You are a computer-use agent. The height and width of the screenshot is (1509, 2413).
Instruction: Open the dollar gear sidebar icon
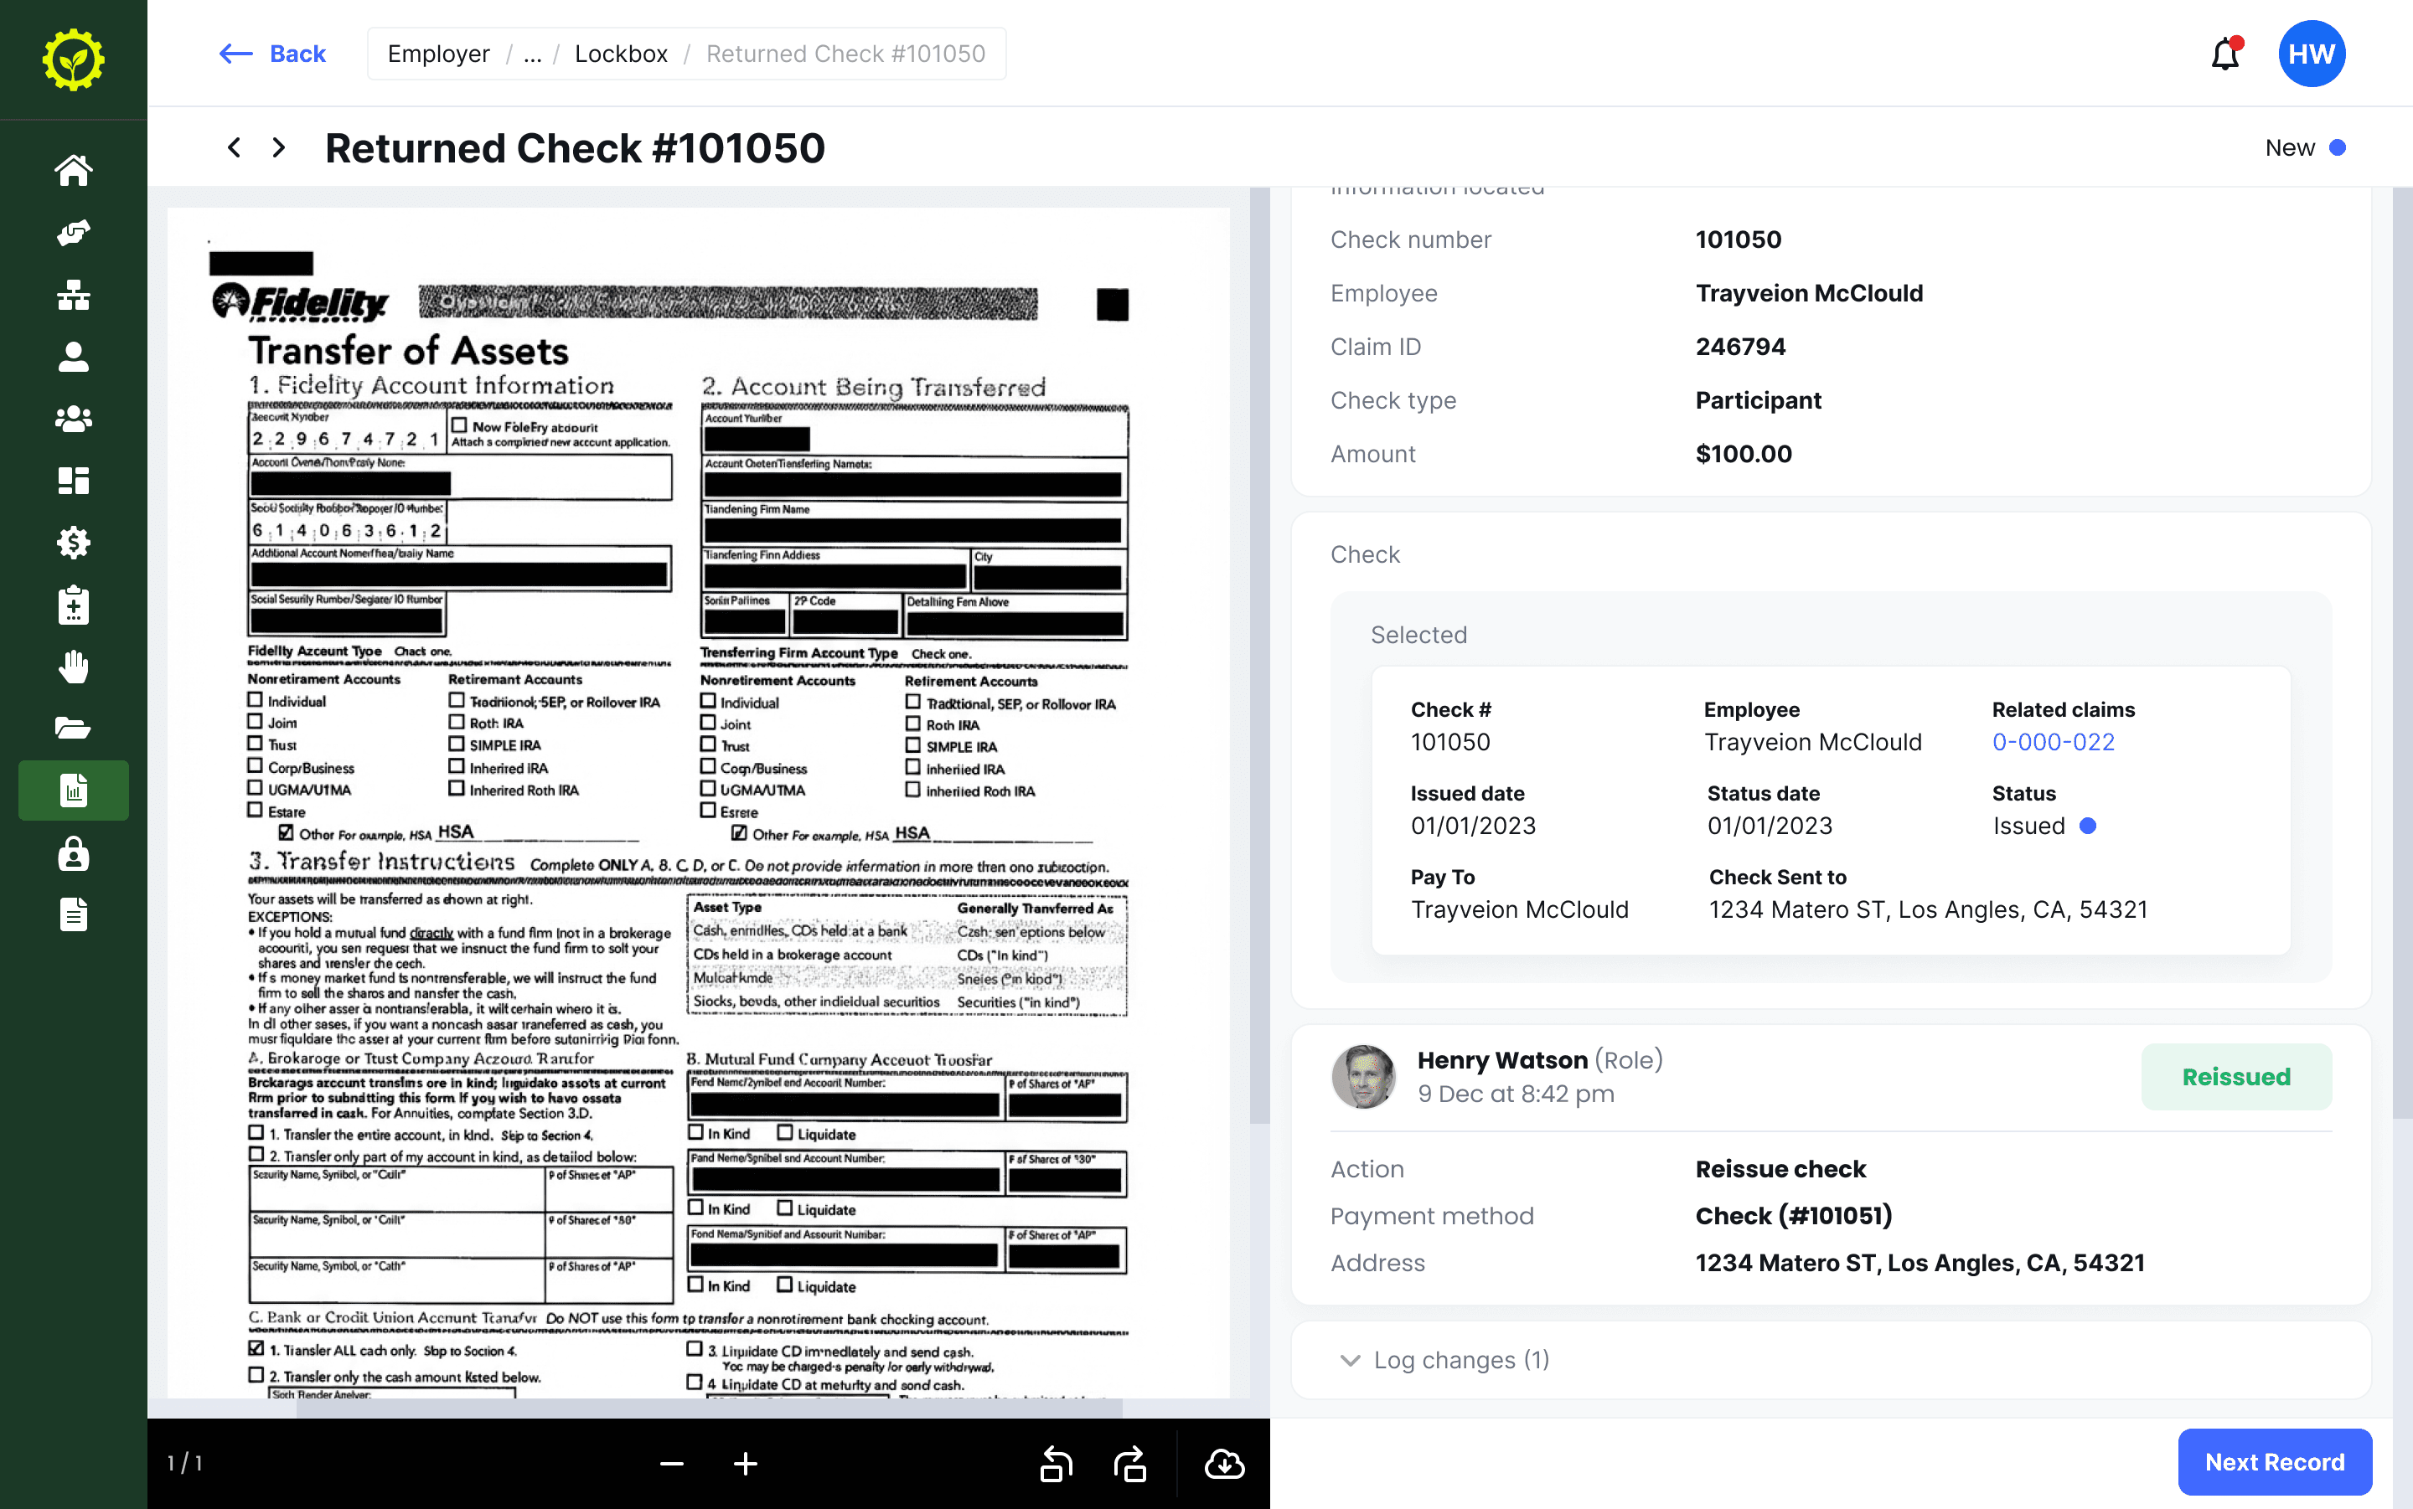pyautogui.click(x=73, y=543)
